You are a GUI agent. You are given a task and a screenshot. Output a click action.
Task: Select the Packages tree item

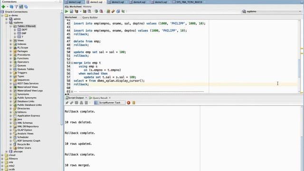pos(22,51)
